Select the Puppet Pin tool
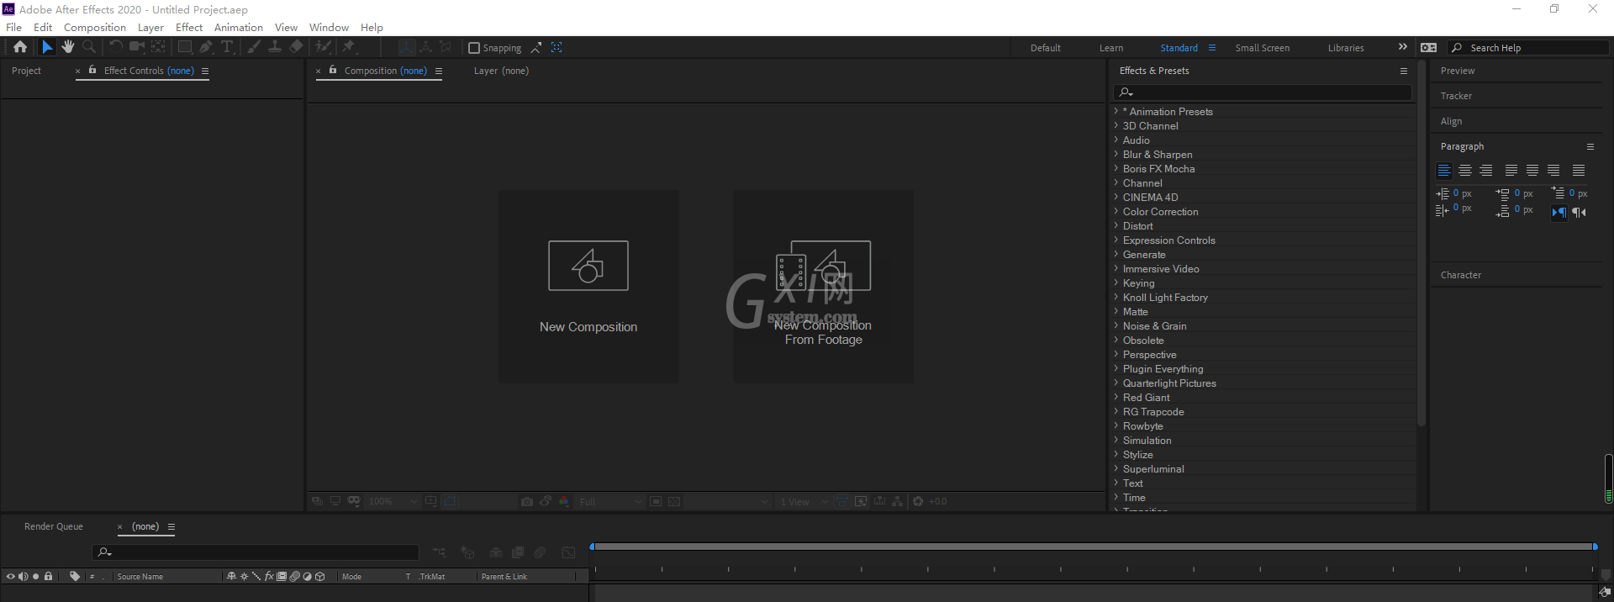The height and width of the screenshot is (602, 1614). click(x=349, y=47)
